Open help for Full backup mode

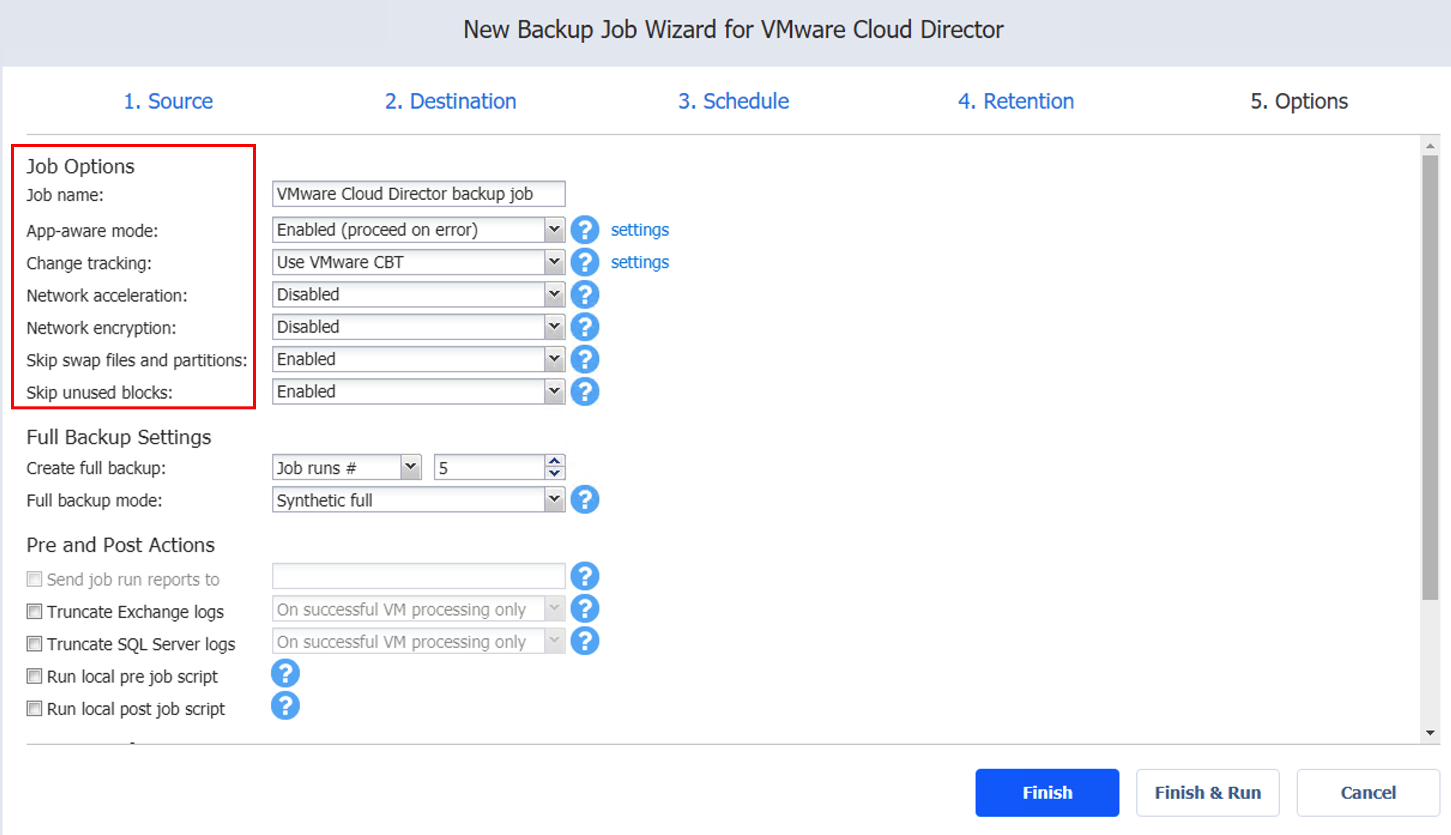tap(584, 500)
